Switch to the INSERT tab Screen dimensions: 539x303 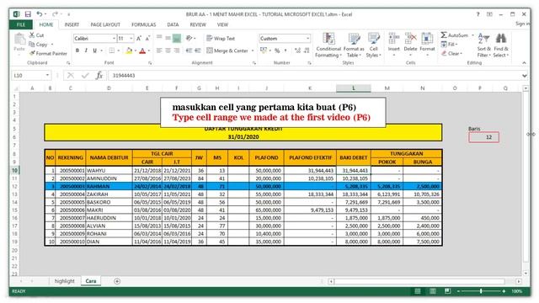pos(72,24)
